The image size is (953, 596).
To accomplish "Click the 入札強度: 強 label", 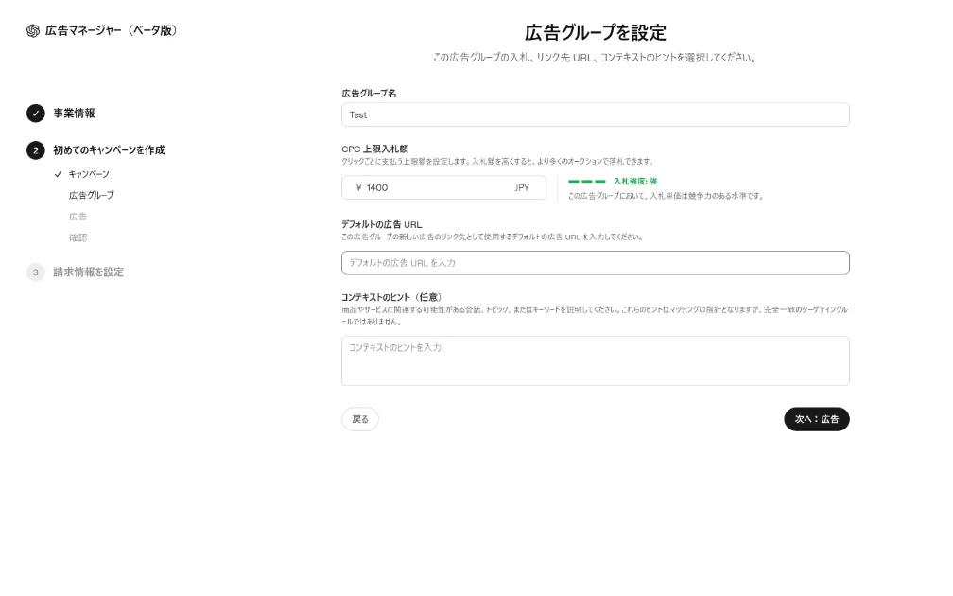I will tap(635, 182).
